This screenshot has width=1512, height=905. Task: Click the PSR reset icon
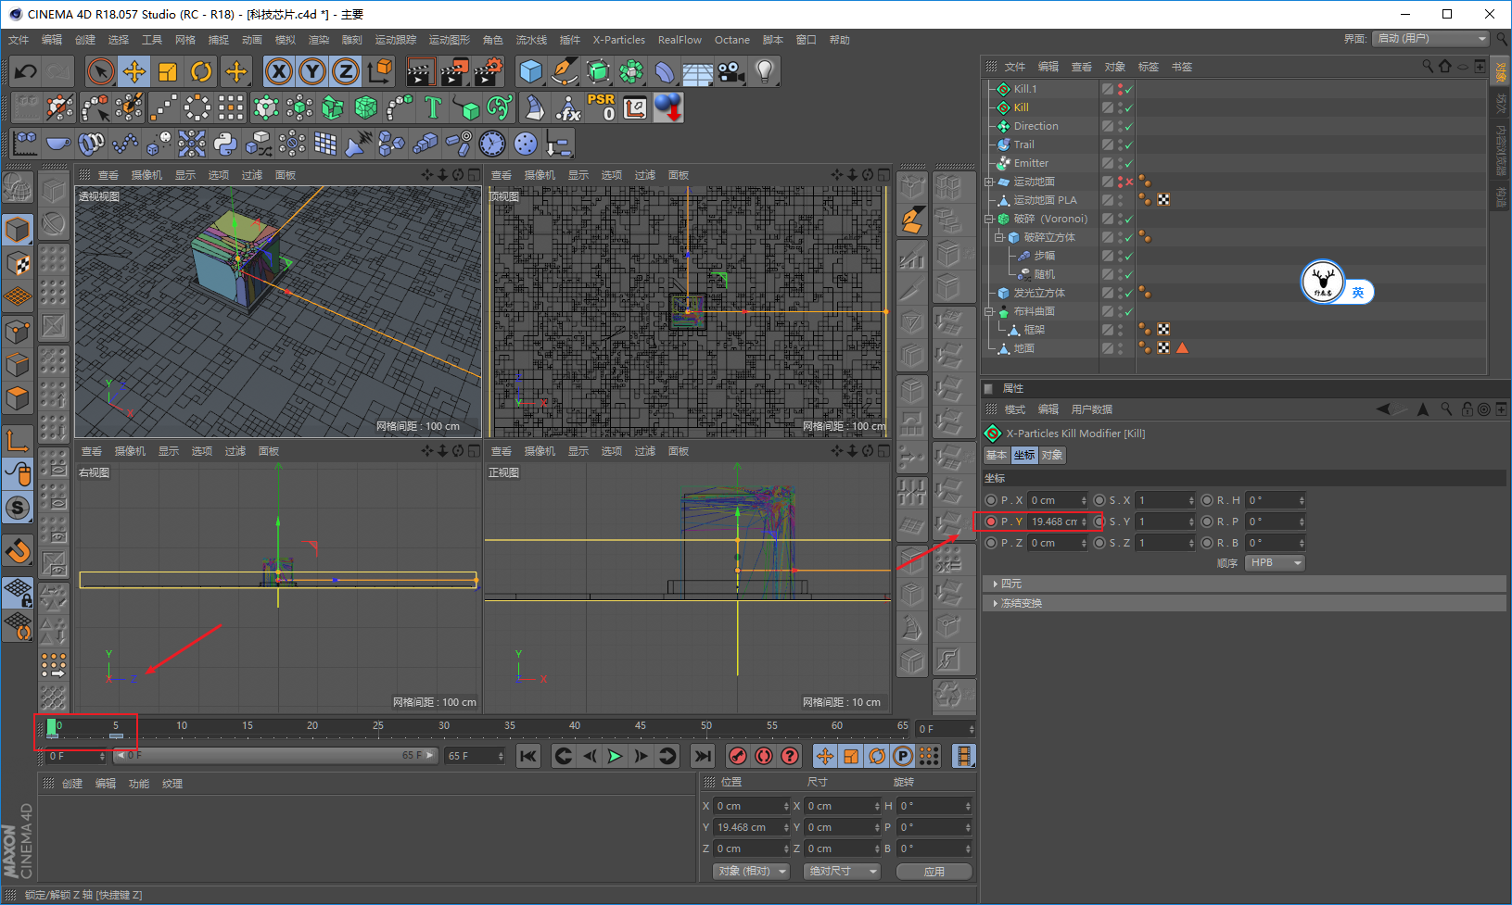(x=601, y=107)
